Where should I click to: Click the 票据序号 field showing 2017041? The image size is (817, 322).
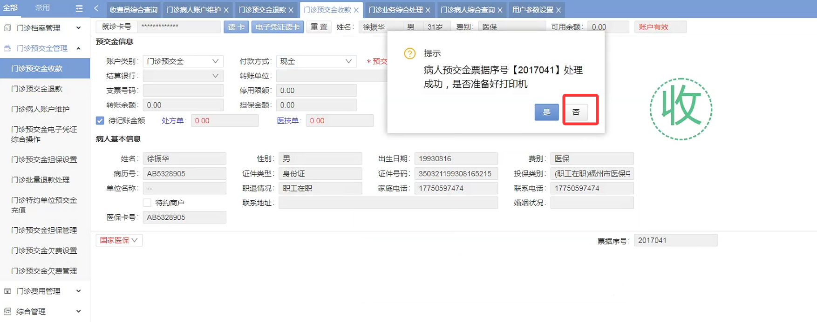(675, 240)
